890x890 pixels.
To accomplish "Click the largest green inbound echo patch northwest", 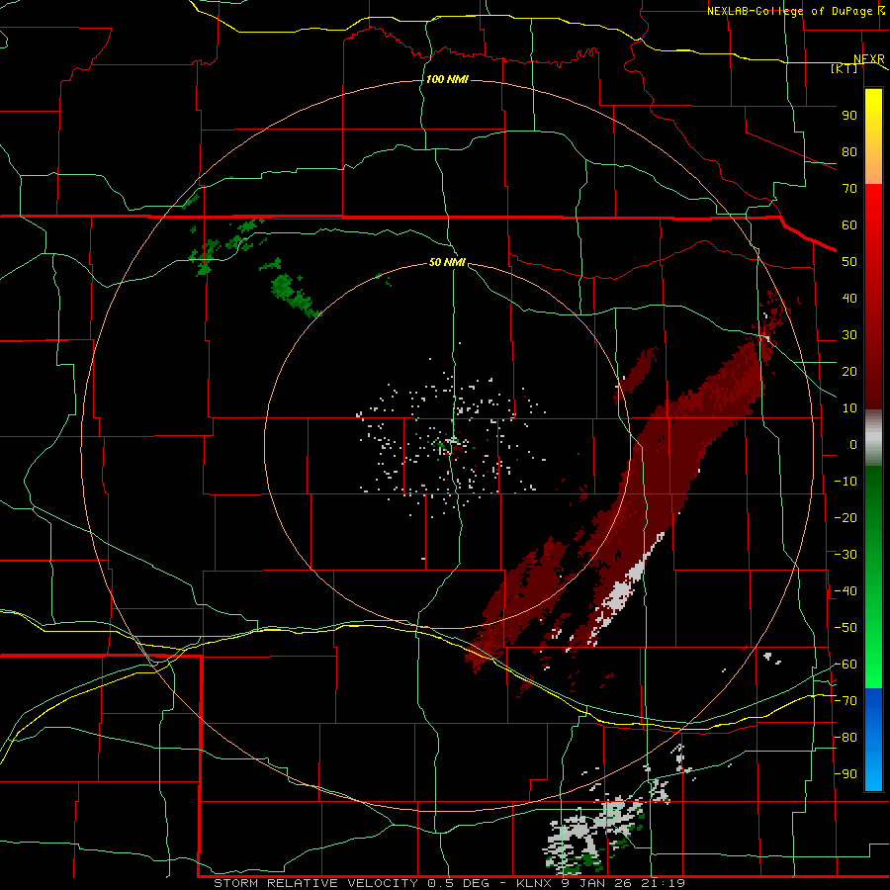I will [293, 294].
